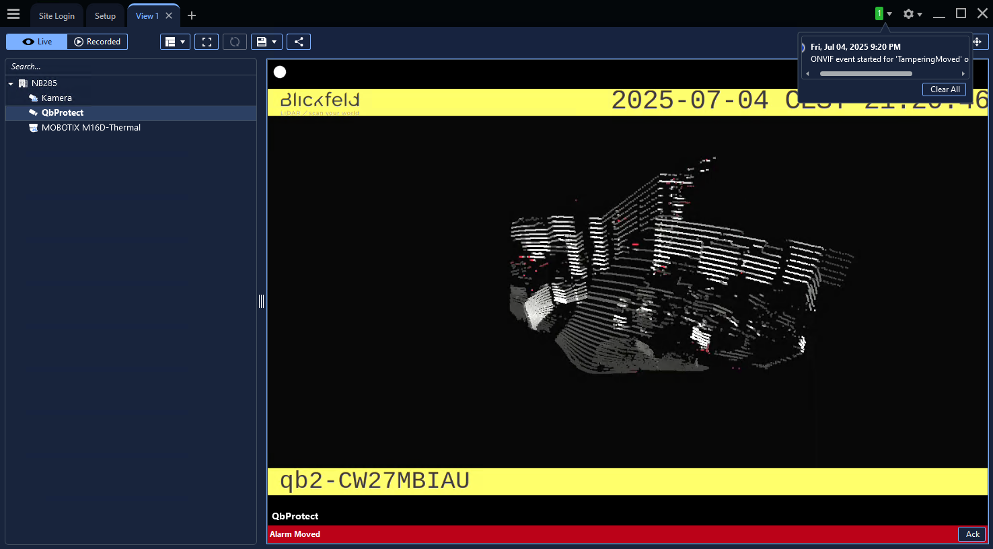
Task: Open PTZ controls icon
Action: click(978, 42)
